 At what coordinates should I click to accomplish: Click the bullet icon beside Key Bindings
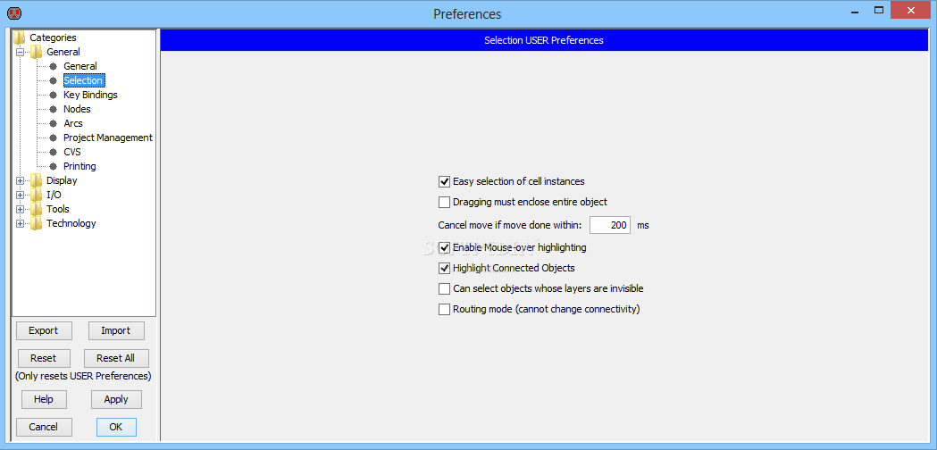[54, 95]
